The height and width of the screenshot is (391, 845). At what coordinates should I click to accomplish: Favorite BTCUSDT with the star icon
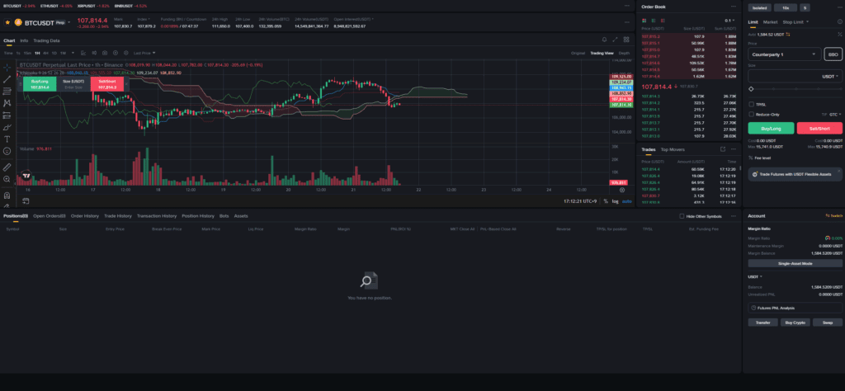point(7,22)
